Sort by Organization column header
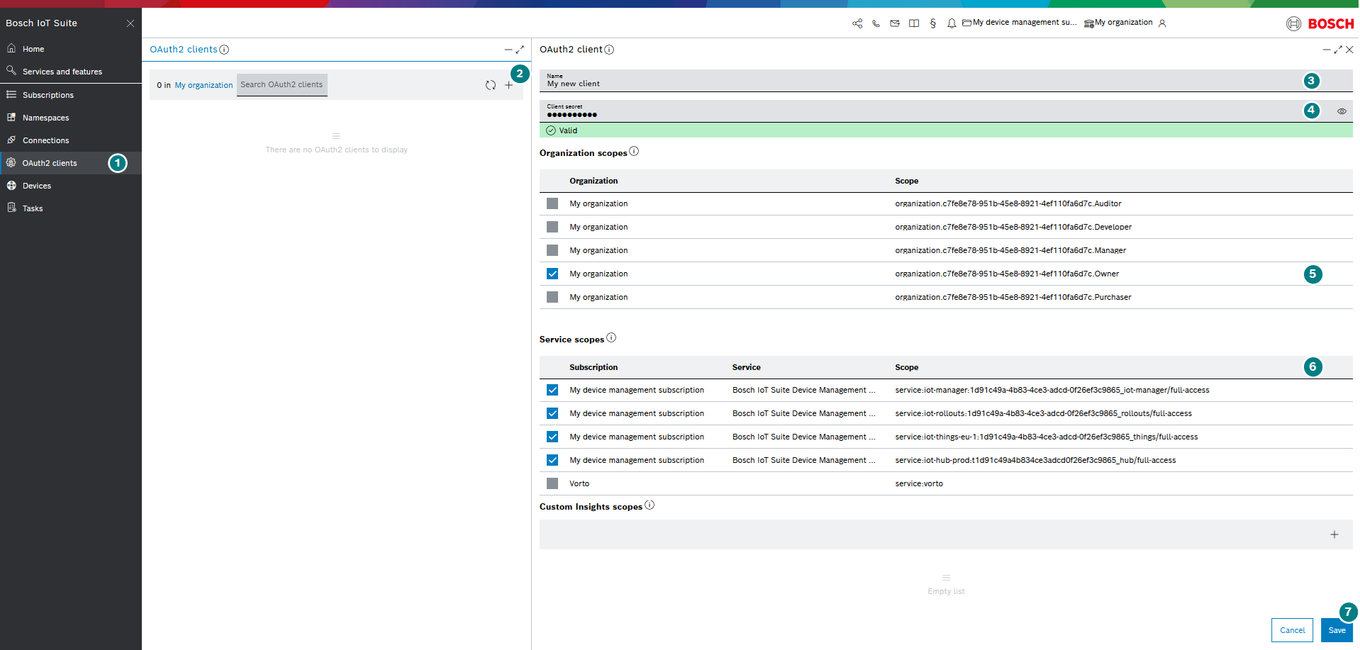 point(593,181)
